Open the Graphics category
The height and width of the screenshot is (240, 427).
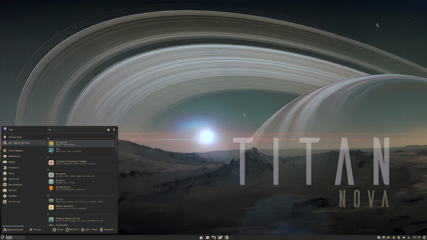(24, 168)
